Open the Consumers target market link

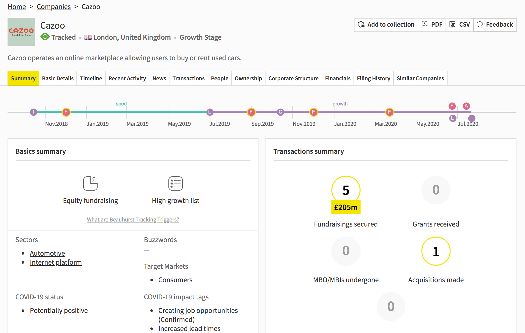coord(175,280)
